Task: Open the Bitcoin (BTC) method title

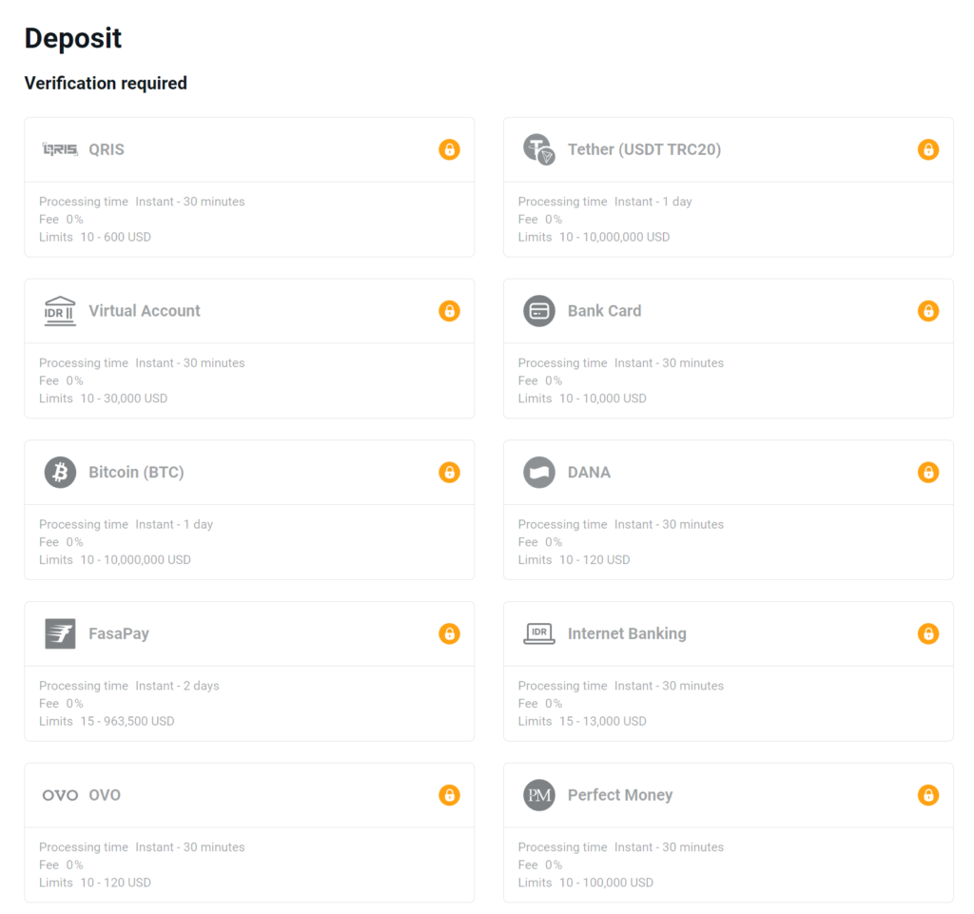Action: click(136, 473)
